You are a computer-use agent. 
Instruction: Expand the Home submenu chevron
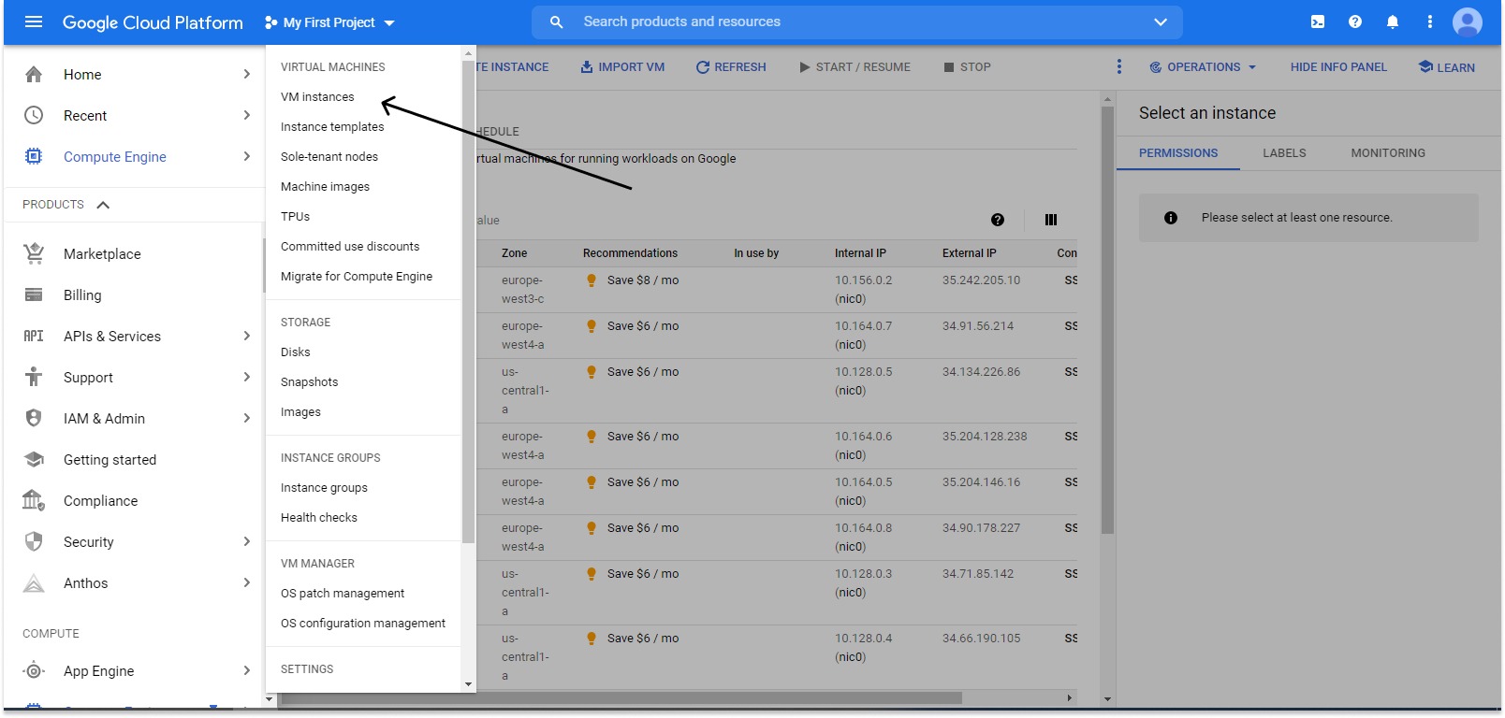(246, 74)
